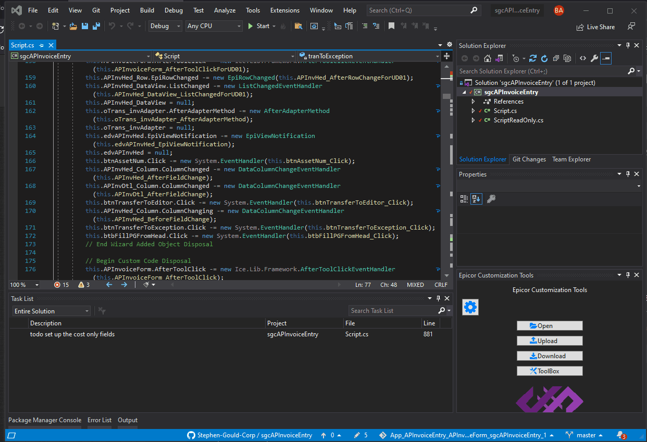The image size is (647, 442).
Task: Click the Upload button in Epicor tools
Action: tap(550, 341)
